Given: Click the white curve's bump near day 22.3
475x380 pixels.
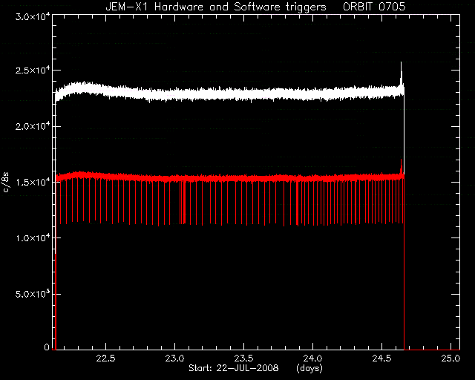Looking at the screenshot, I should [82, 88].
